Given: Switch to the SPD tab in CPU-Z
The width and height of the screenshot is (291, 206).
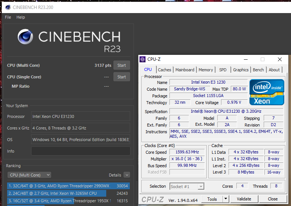Looking at the screenshot, I should click(223, 70).
